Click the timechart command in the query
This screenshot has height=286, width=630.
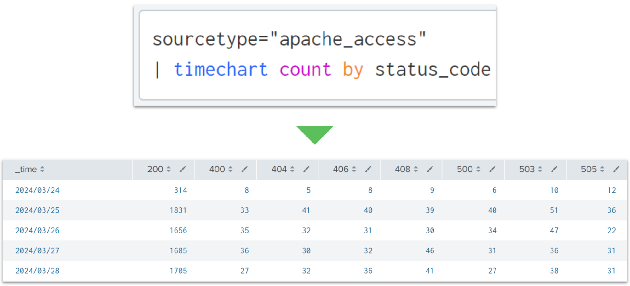(x=221, y=69)
